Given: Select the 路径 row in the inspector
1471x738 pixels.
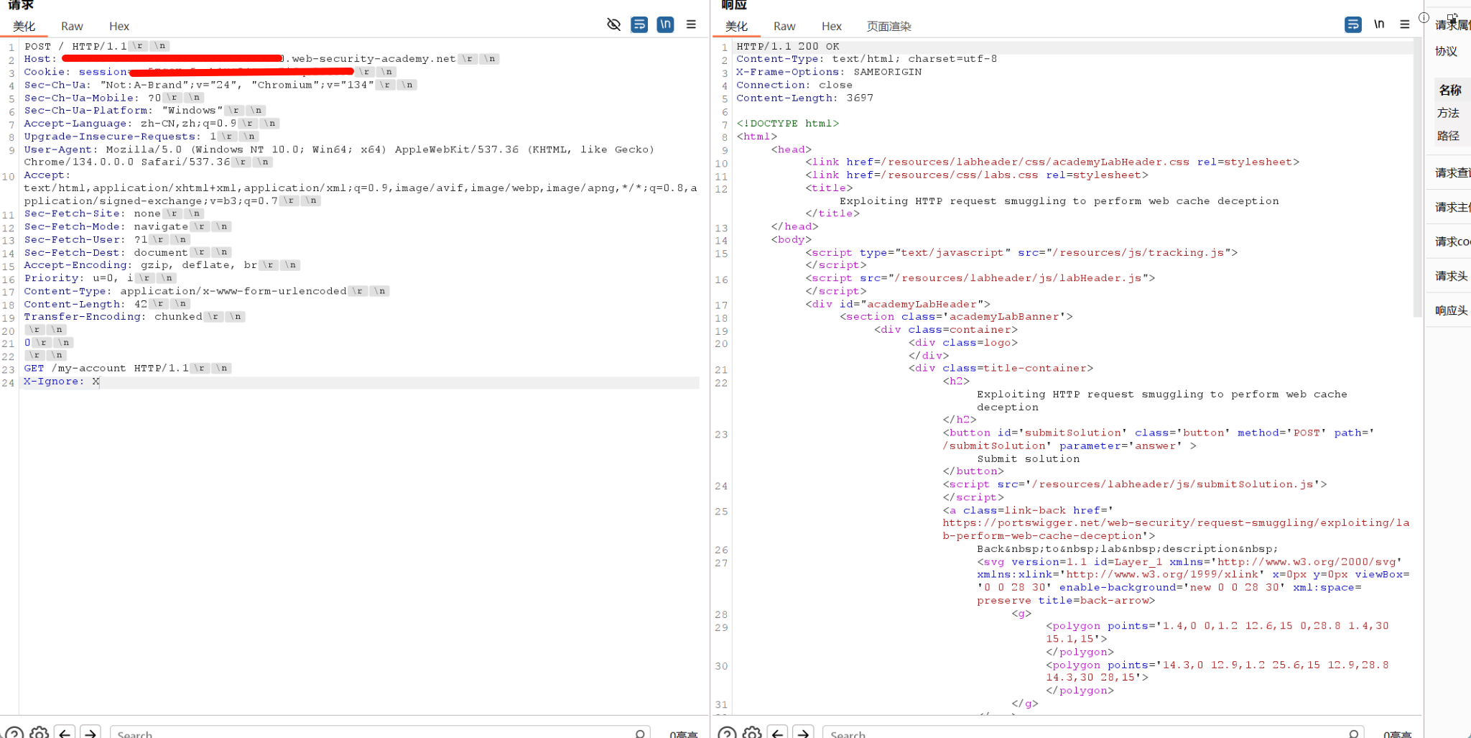Looking at the screenshot, I should pos(1448,136).
